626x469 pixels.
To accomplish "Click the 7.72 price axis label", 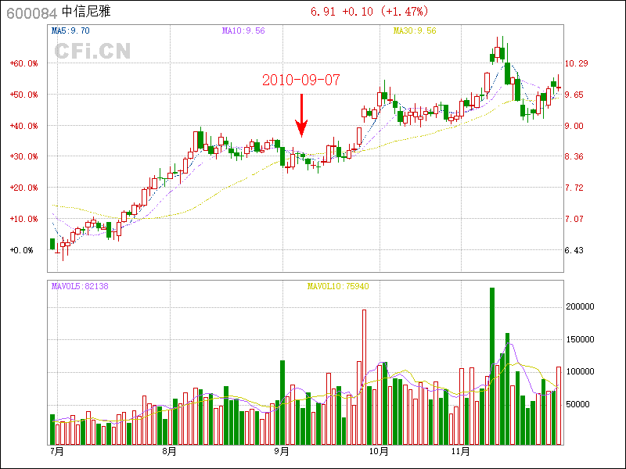I will point(574,188).
